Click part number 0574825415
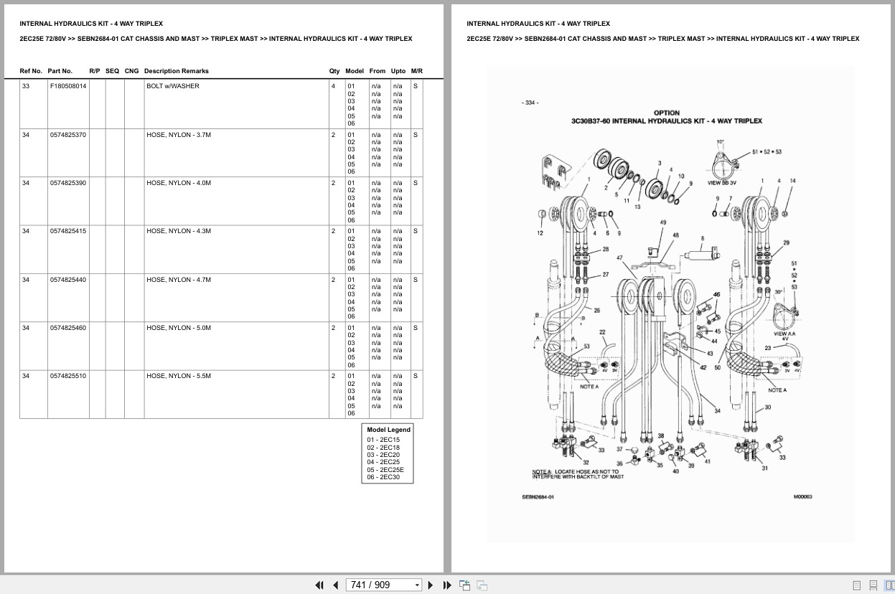 click(68, 231)
